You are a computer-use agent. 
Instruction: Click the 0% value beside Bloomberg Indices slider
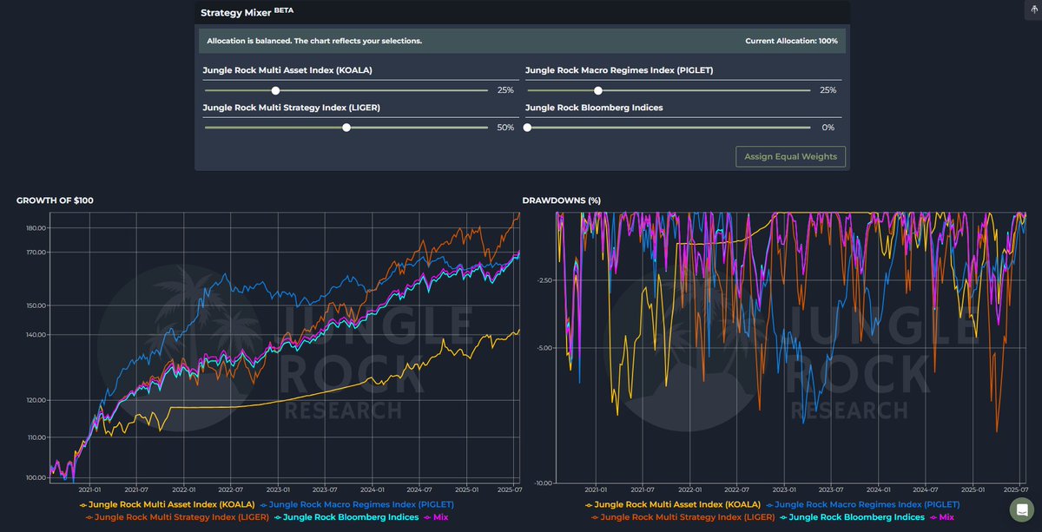click(x=828, y=128)
